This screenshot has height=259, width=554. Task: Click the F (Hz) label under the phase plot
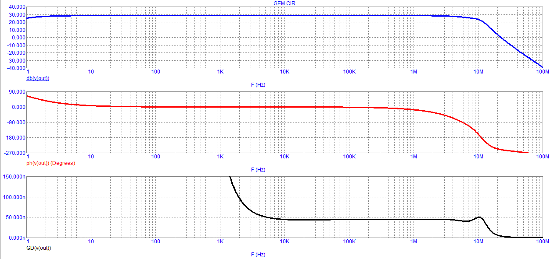click(258, 170)
